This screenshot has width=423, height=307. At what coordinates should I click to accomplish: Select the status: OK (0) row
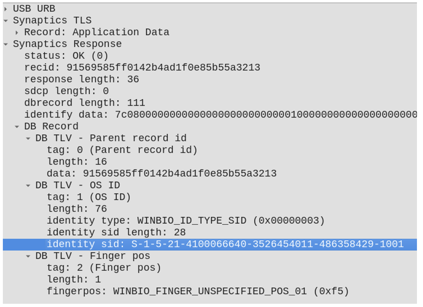66,56
